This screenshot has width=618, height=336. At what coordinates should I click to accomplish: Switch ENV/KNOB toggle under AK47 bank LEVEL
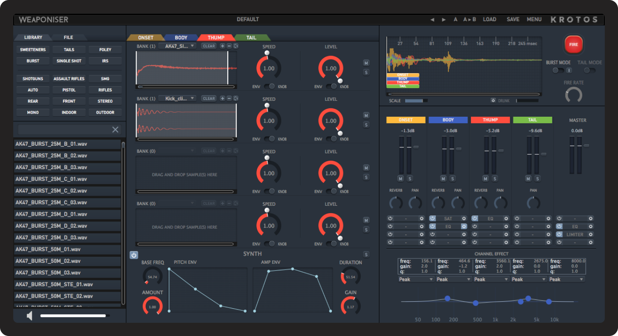(332, 87)
